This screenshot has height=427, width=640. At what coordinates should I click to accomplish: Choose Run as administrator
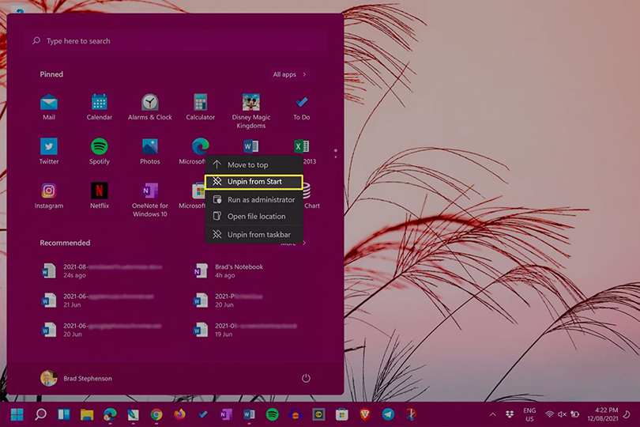click(x=254, y=199)
